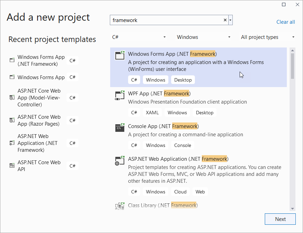
Task: Click the ASP.NET Web Application template icon
Action: [120, 160]
